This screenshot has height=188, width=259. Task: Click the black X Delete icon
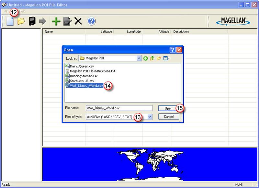coord(78,21)
